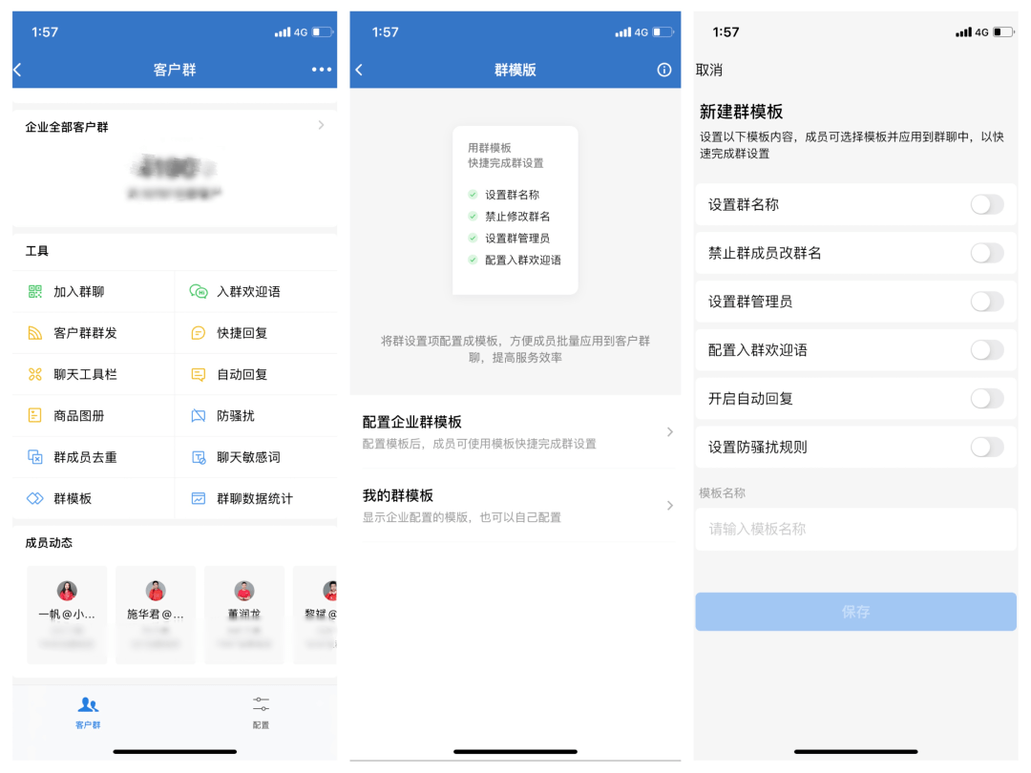Open the 入群欢迎语 tool icon

coord(198,291)
